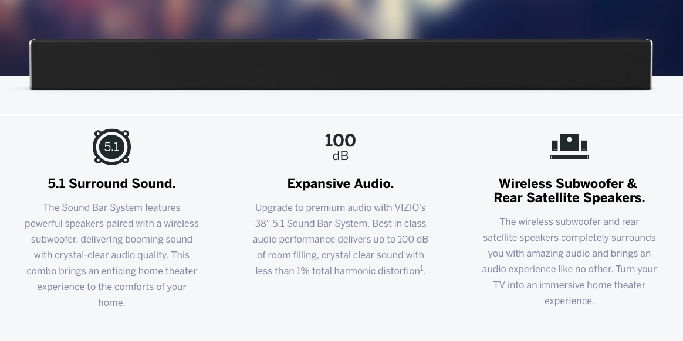This screenshot has height=341, width=683.
Task: Select the "Expansive Audio." heading
Action: 340,183
